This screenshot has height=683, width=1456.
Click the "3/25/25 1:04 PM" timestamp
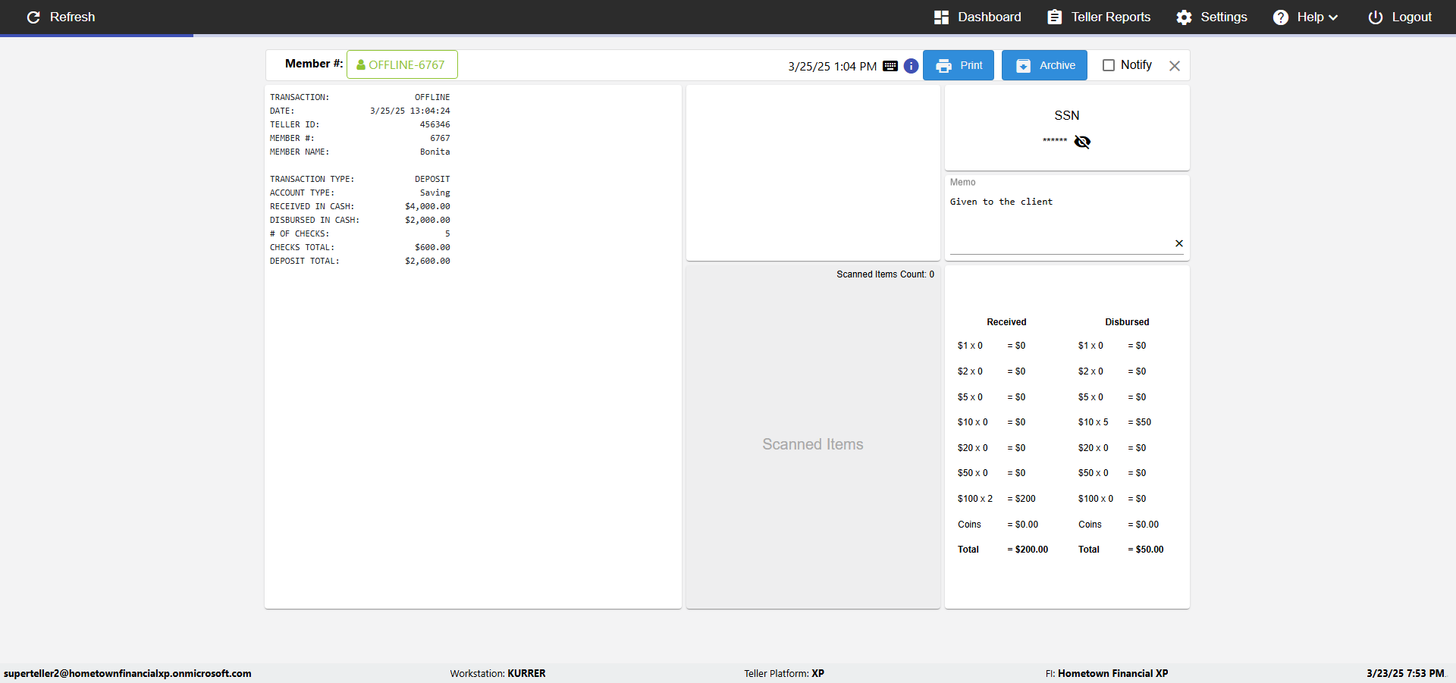833,66
